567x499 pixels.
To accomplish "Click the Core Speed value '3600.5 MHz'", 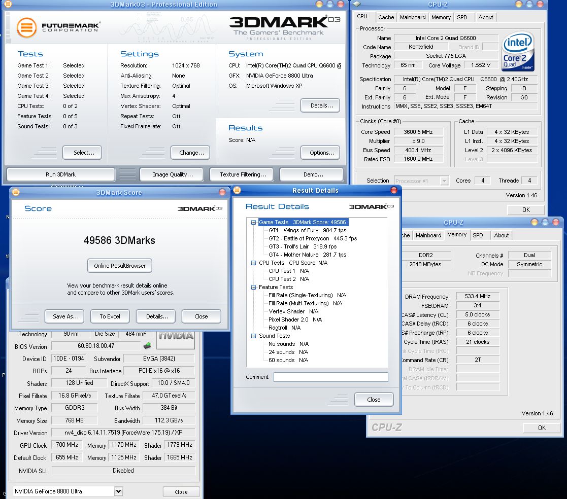I will click(418, 132).
